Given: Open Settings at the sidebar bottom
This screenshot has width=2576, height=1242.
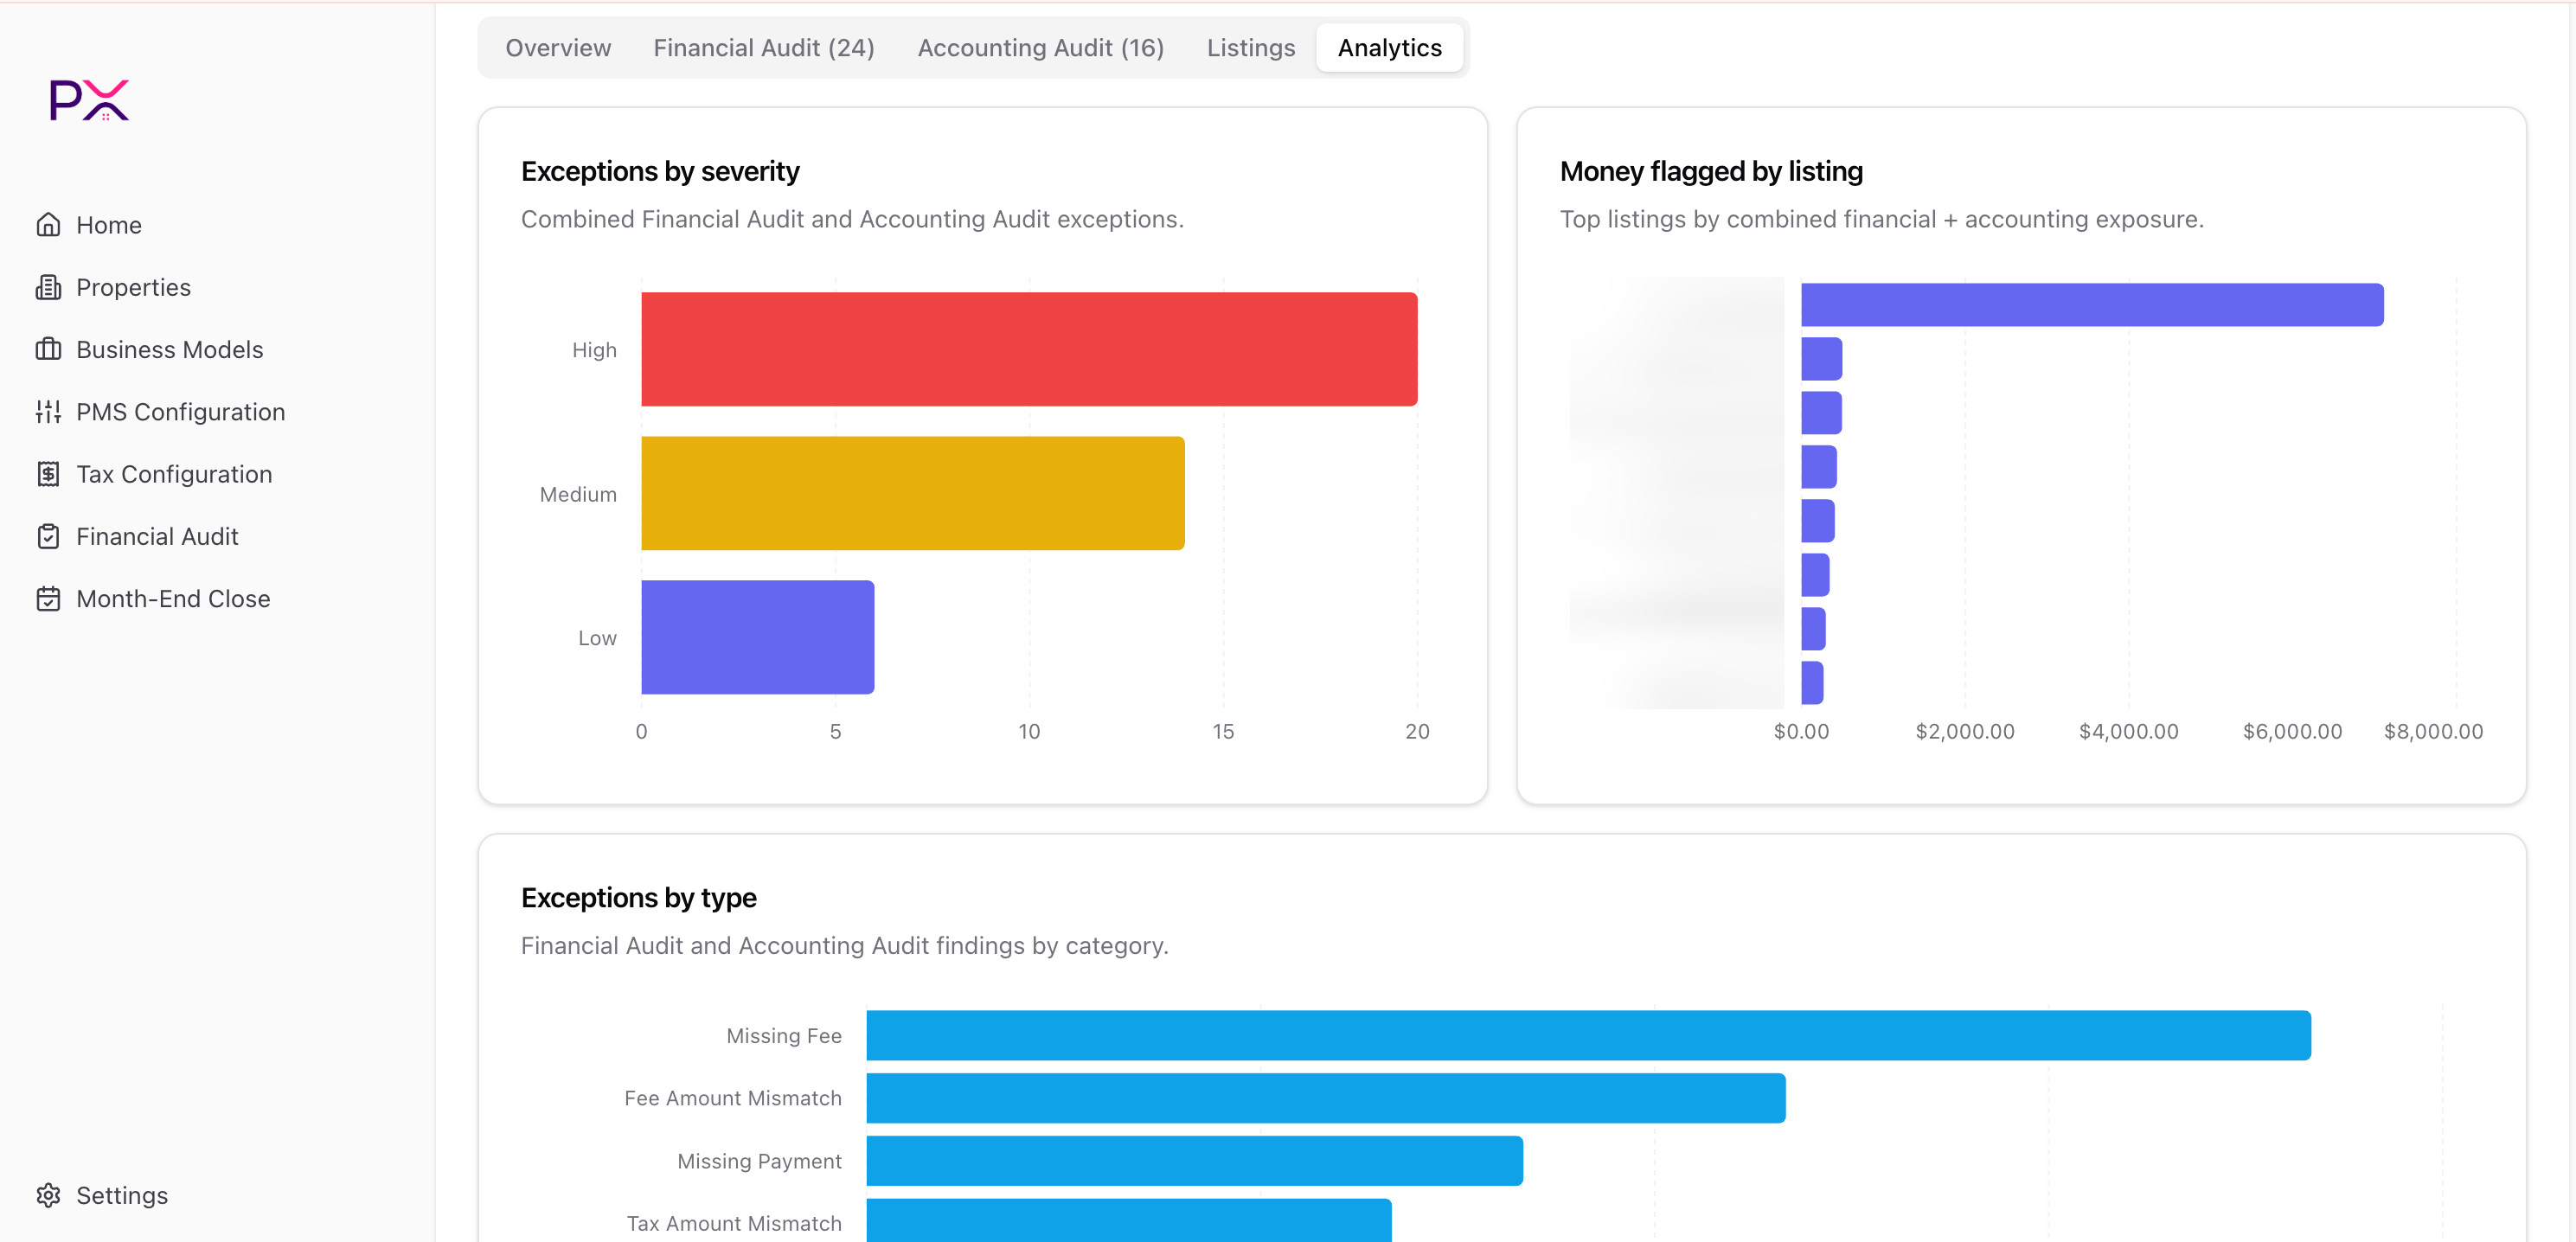Looking at the screenshot, I should click(122, 1195).
